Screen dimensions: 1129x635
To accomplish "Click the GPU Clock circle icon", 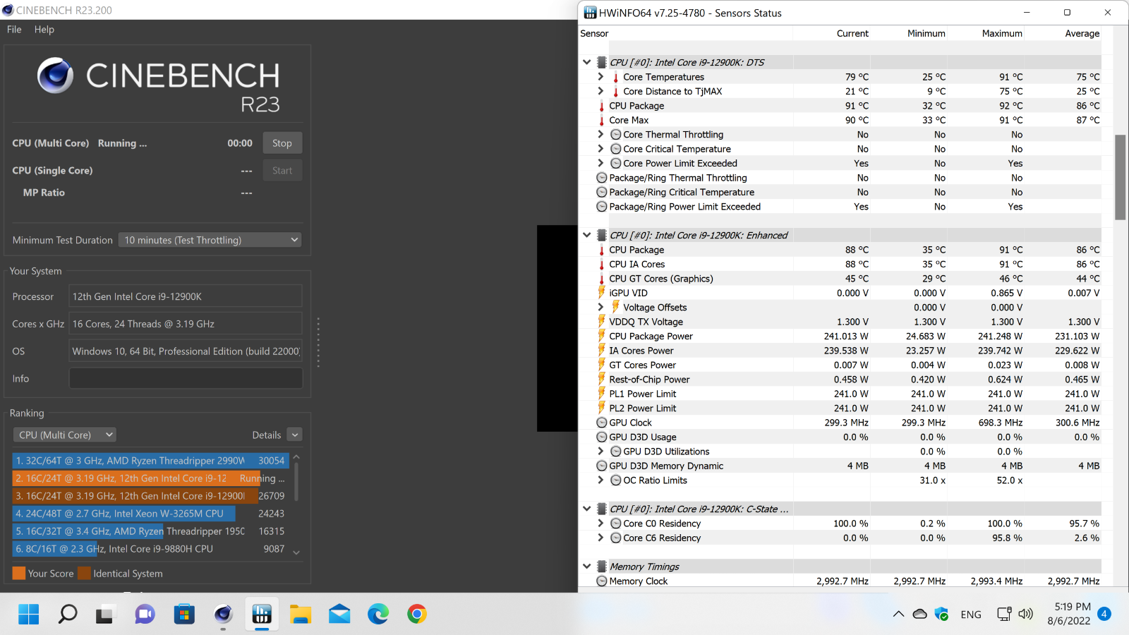I will pyautogui.click(x=602, y=423).
